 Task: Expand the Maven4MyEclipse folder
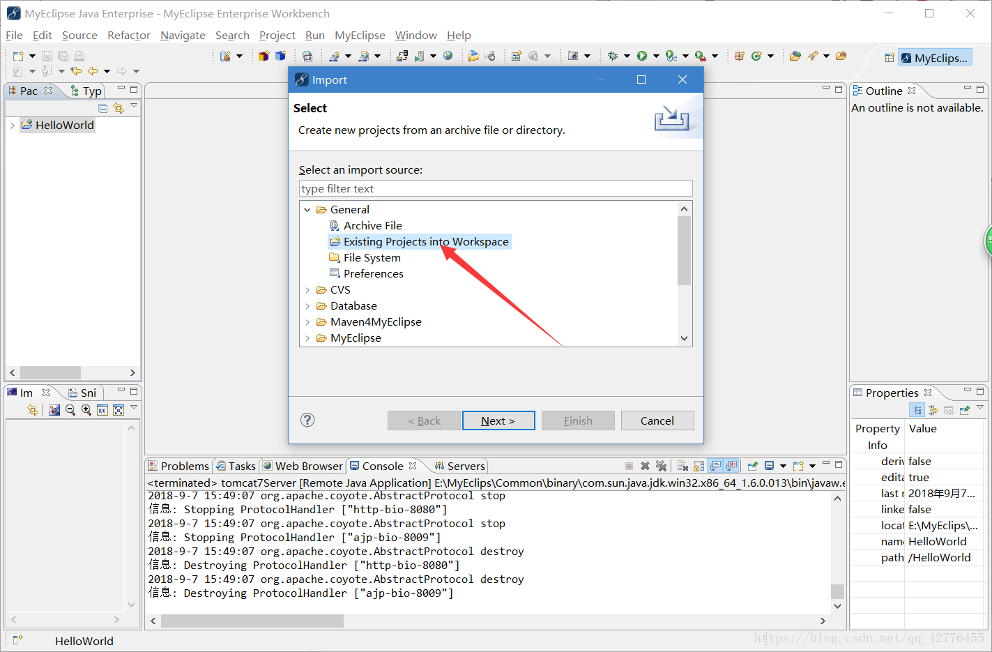coord(307,322)
